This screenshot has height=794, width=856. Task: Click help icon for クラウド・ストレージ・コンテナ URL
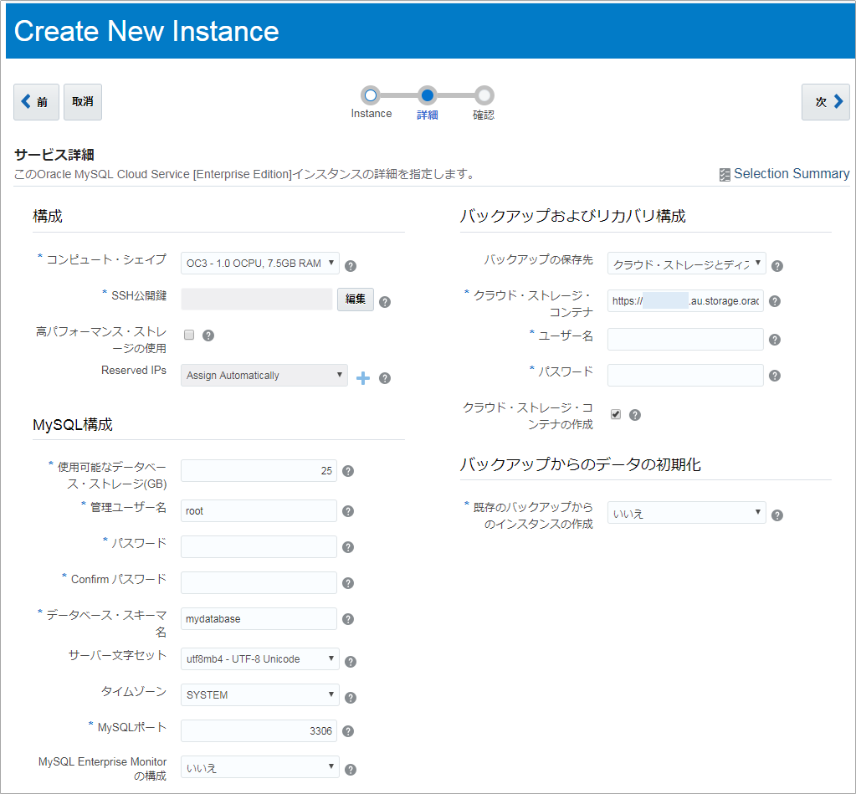pos(775,301)
